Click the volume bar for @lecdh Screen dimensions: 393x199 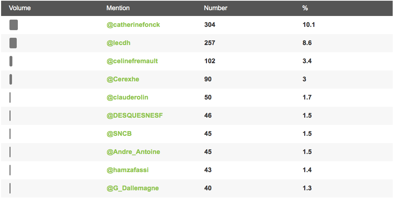13,43
